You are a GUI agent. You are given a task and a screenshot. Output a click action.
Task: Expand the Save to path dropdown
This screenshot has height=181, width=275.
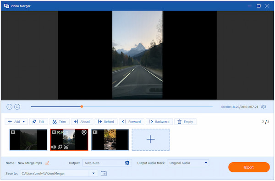(93, 173)
